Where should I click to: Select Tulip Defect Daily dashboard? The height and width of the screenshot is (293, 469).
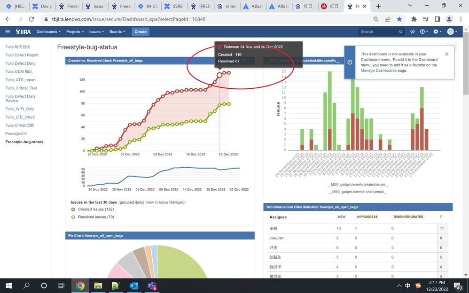(20, 63)
